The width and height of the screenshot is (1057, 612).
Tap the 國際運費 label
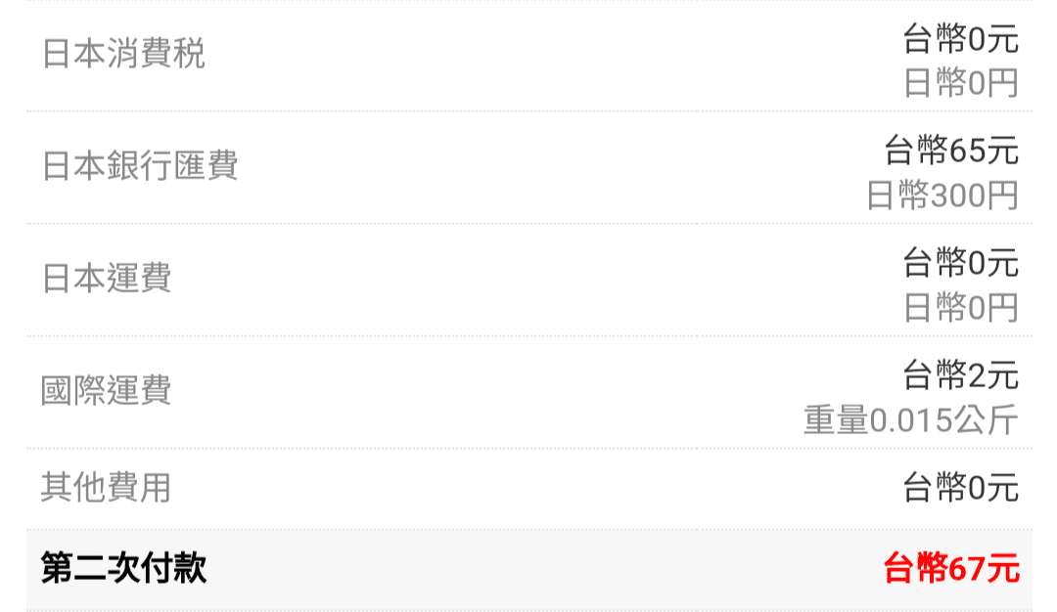(107, 391)
